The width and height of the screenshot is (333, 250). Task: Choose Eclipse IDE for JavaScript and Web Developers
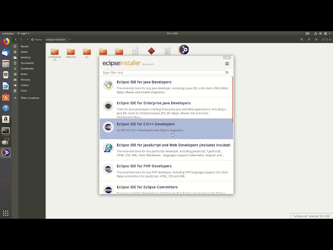(x=173, y=145)
